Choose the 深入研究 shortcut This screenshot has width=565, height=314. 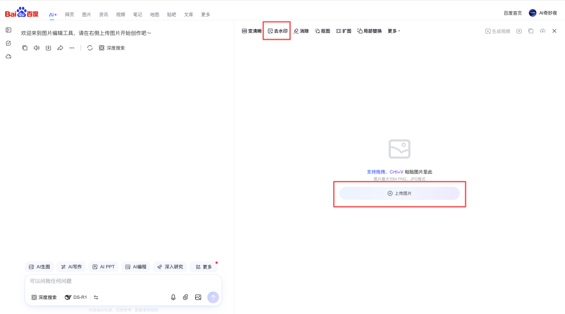pos(170,267)
